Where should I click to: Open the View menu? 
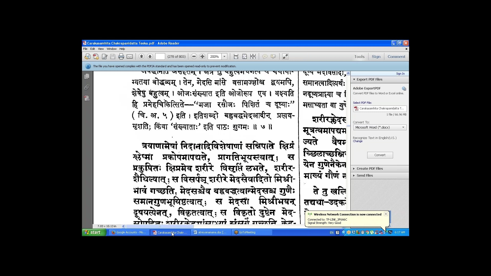pos(101,49)
